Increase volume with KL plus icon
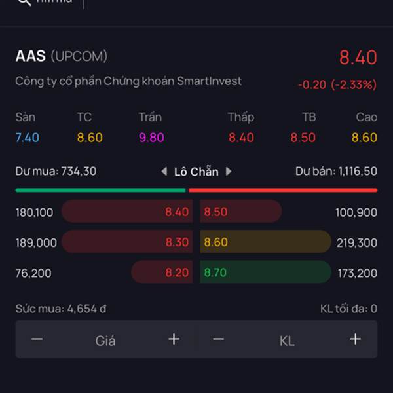393x393 pixels. click(x=356, y=339)
